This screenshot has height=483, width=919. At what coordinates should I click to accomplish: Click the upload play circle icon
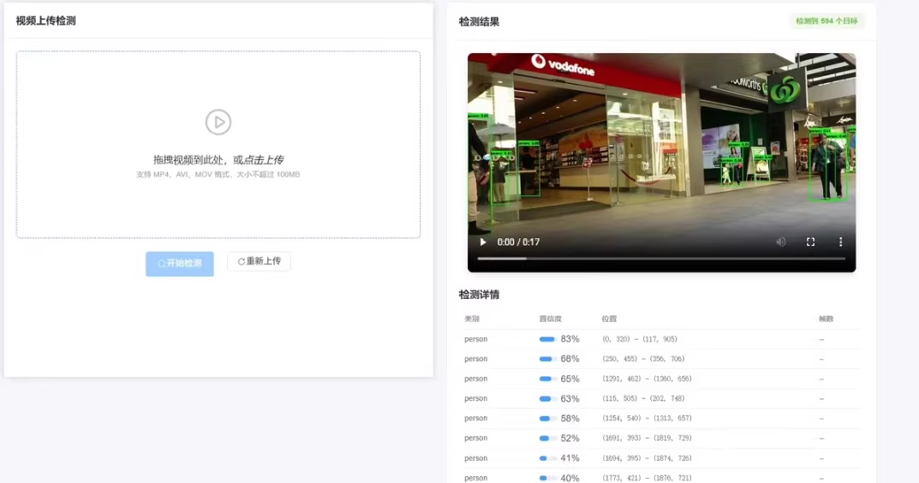click(218, 122)
